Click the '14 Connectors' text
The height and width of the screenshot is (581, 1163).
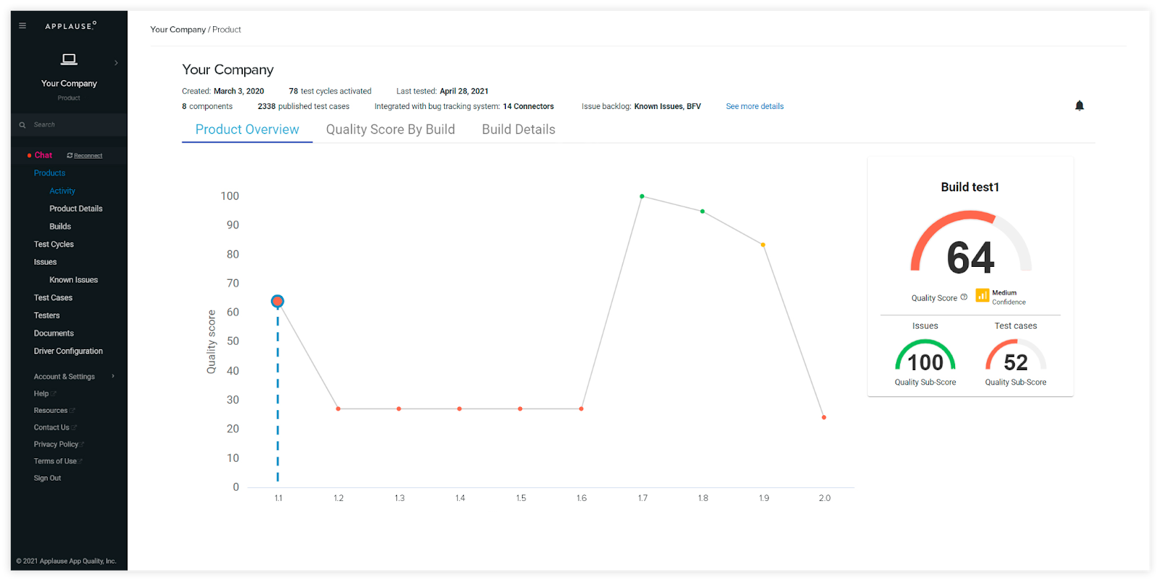[x=528, y=106]
